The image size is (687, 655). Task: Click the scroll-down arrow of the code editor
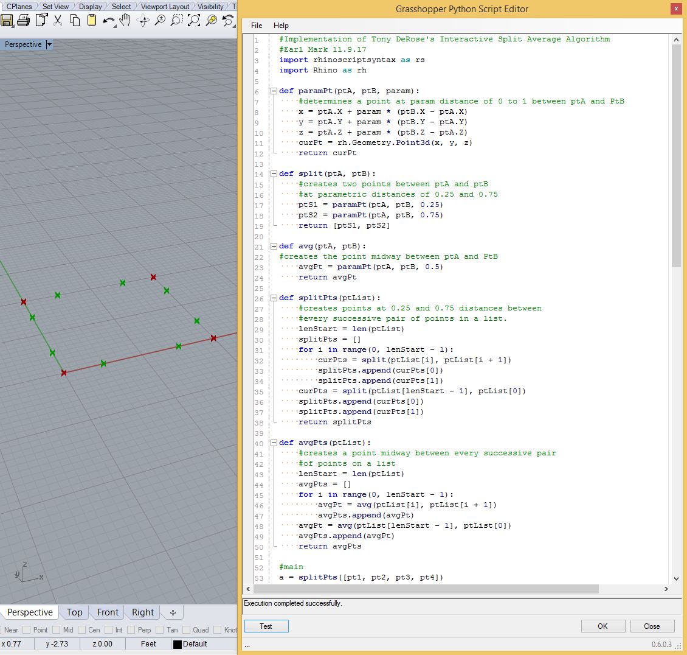[676, 579]
